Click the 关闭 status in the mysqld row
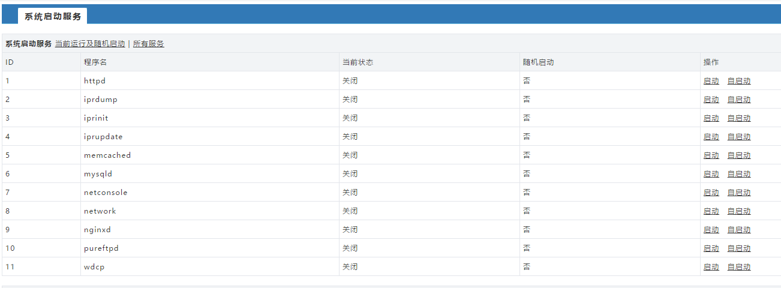Viewport: 781px width, 288px height. [x=350, y=173]
